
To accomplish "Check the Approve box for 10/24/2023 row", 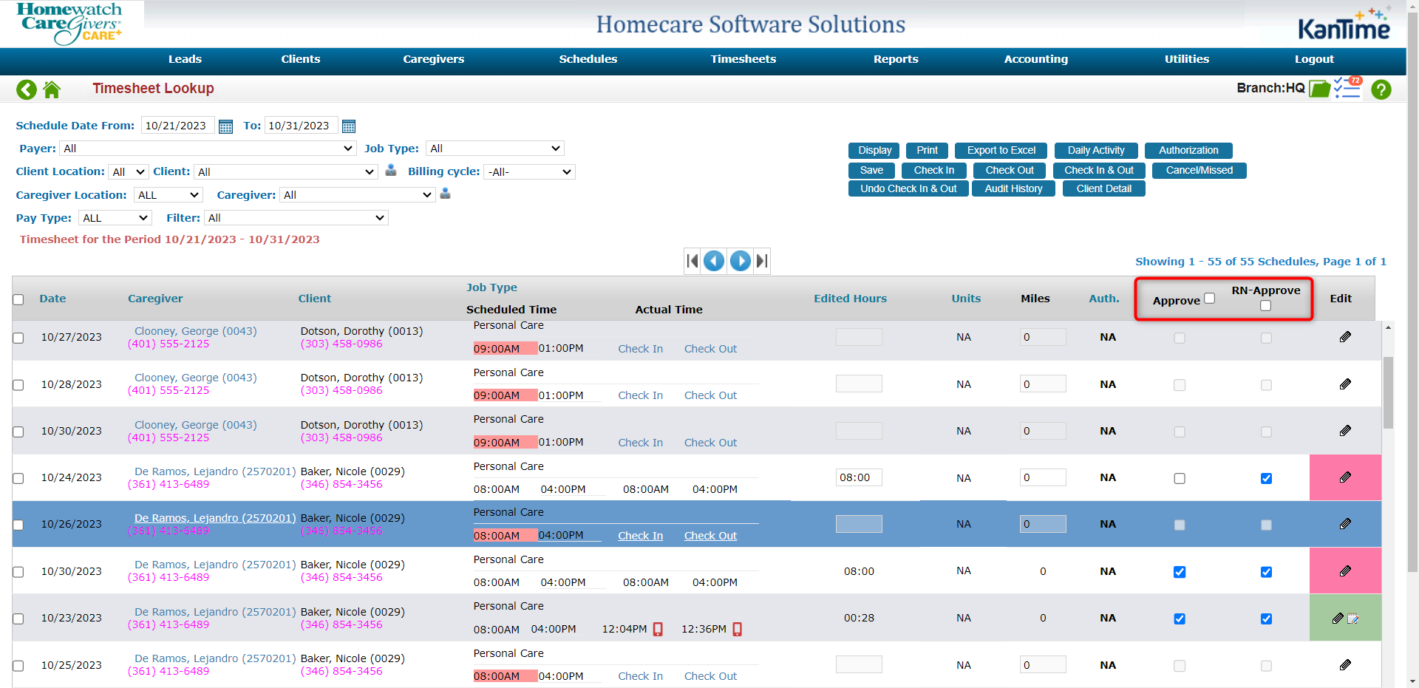I will (1180, 478).
